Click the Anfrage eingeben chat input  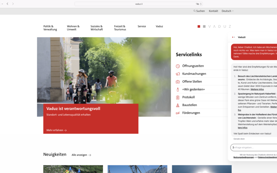pos(254,147)
